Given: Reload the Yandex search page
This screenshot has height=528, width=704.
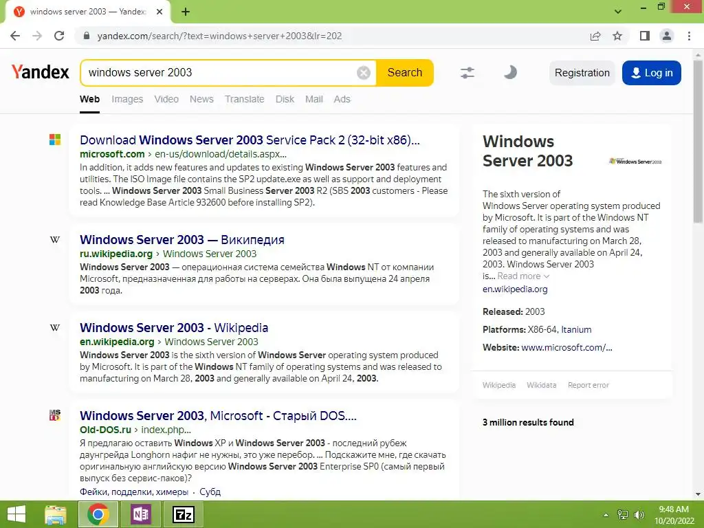Looking at the screenshot, I should coord(59,36).
